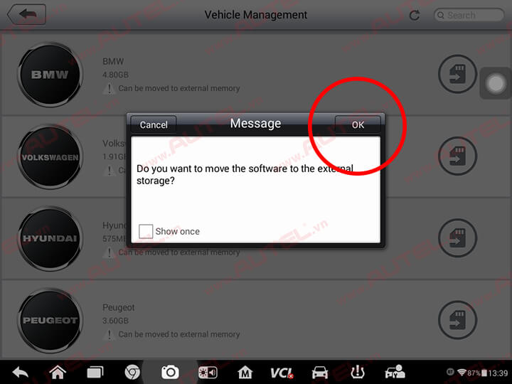
Task: Move Peugeot software to SD card
Action: click(457, 320)
